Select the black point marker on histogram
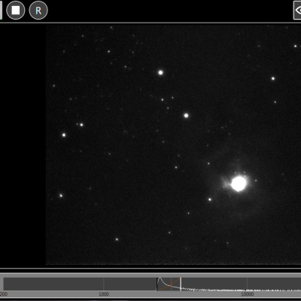 click(x=157, y=284)
